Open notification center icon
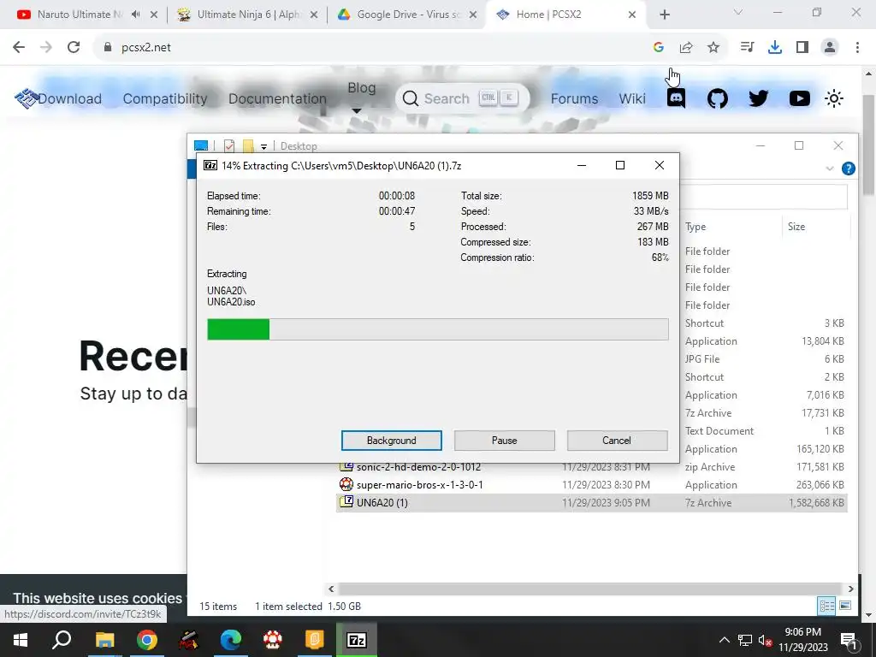This screenshot has height=657, width=876. (849, 640)
